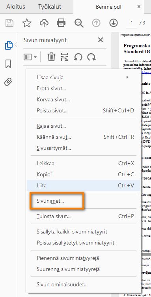Close the Berime.pdf tab

[x=139, y=7]
